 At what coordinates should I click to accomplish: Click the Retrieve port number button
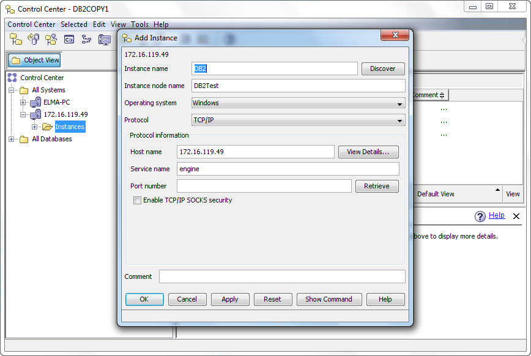click(x=377, y=187)
